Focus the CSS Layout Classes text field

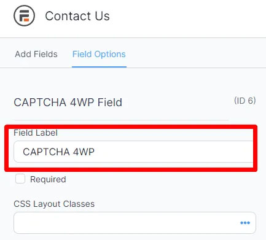tap(135, 223)
